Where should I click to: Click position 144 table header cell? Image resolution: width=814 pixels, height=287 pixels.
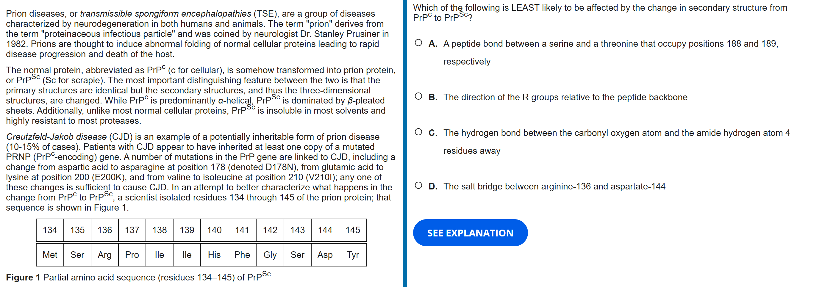[325, 230]
